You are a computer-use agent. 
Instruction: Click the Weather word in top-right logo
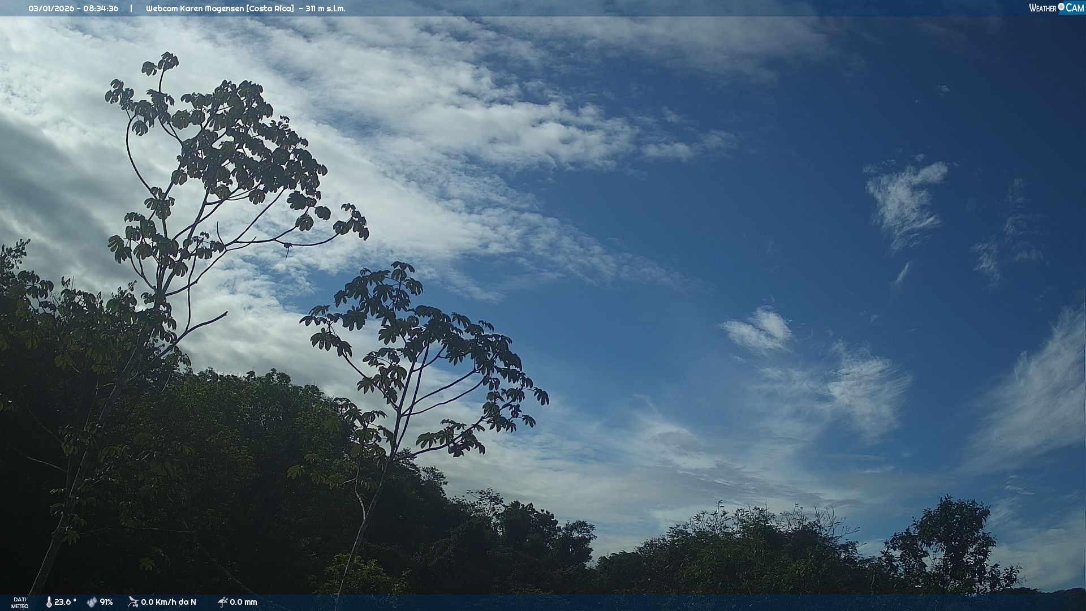(1042, 8)
